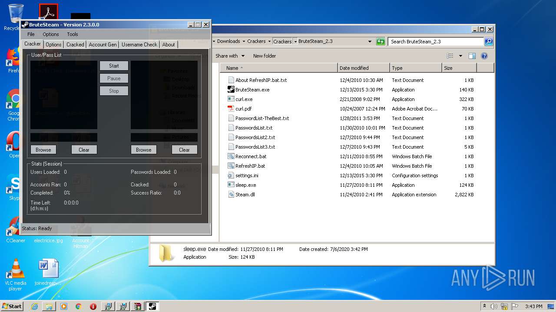Image resolution: width=556 pixels, height=312 pixels.
Task: Select the curl.exe file icon
Action: point(231,99)
